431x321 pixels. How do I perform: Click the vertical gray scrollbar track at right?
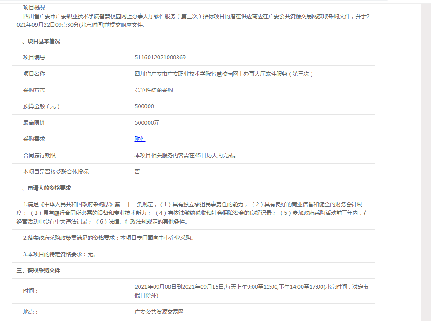coord(425,181)
